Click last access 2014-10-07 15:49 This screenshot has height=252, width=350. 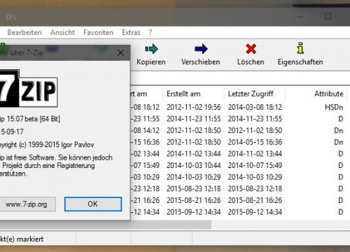point(255,165)
